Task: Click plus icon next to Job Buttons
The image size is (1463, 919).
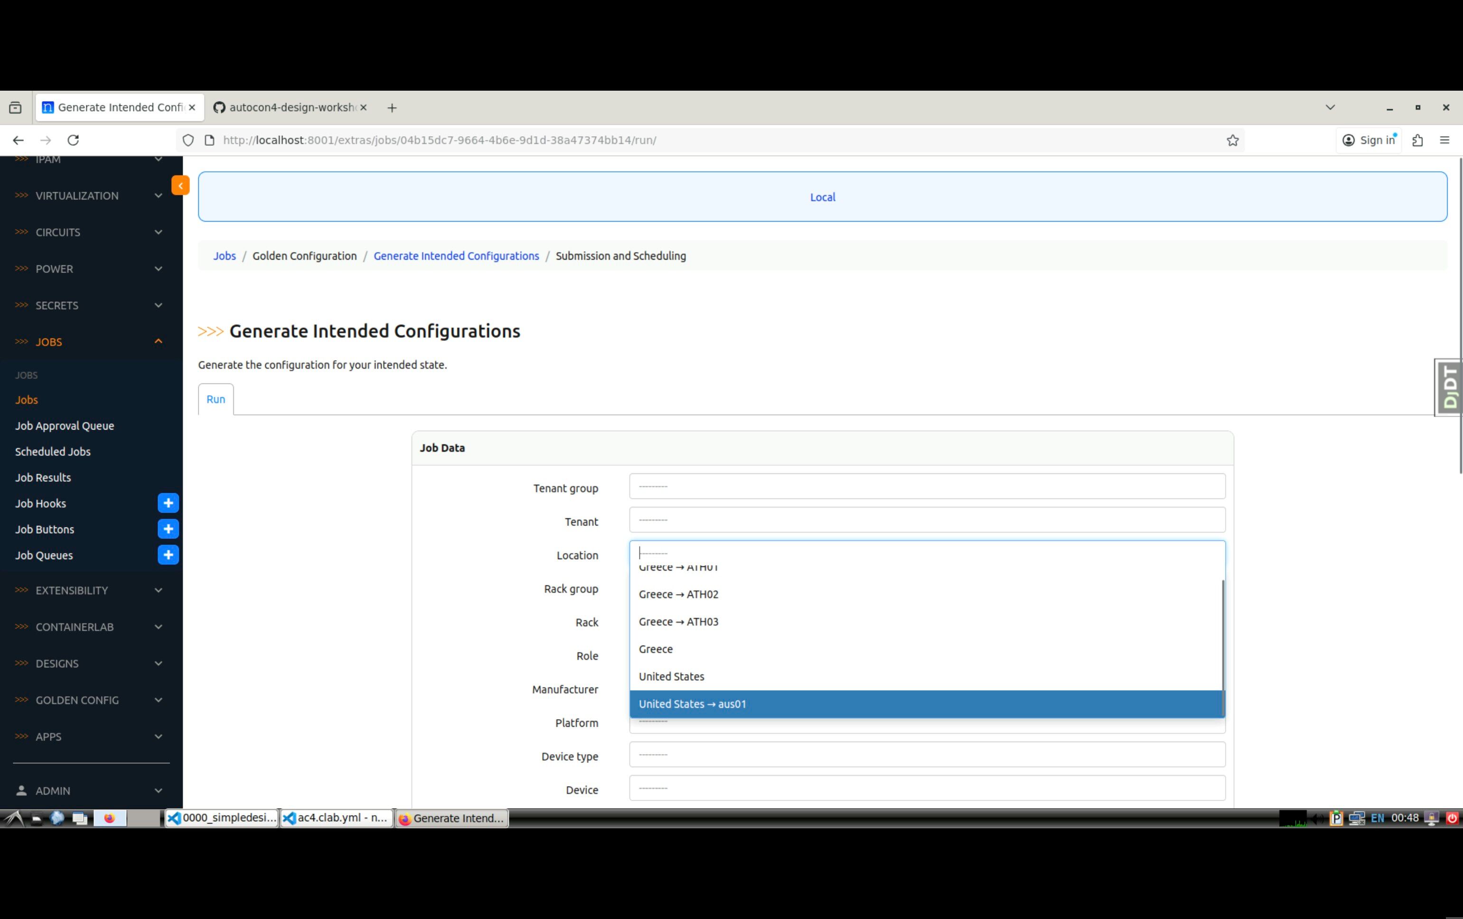Action: (169, 529)
